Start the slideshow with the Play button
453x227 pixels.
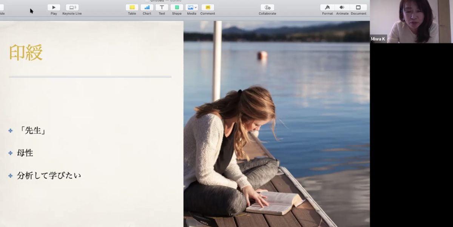click(x=54, y=8)
